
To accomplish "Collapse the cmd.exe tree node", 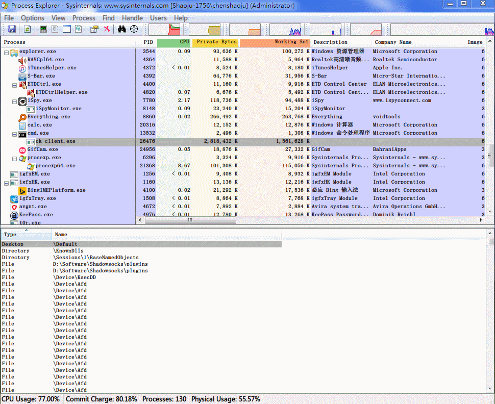I will click(14, 135).
